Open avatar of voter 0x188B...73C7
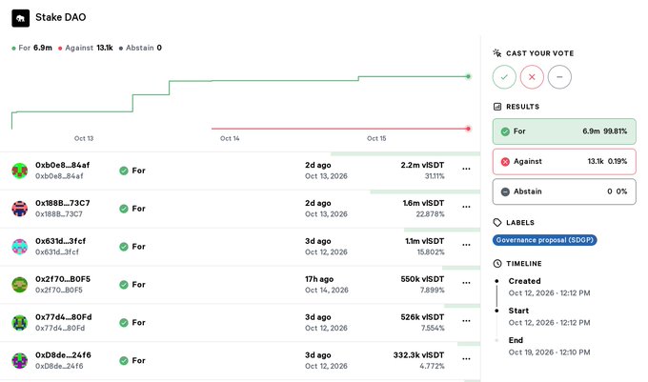 point(19,209)
